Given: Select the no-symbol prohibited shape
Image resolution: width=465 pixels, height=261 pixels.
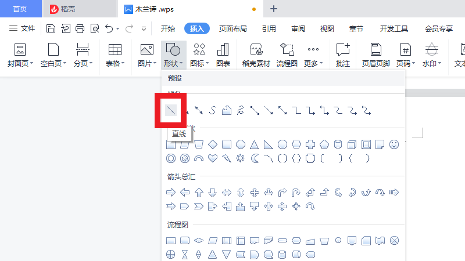Looking at the screenshot, I should click(185, 158).
